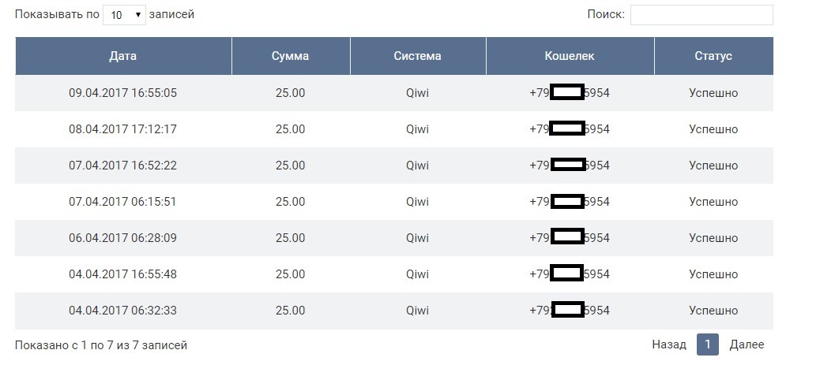Select page 1 in pagination
This screenshot has height=376, width=820.
coord(708,344)
